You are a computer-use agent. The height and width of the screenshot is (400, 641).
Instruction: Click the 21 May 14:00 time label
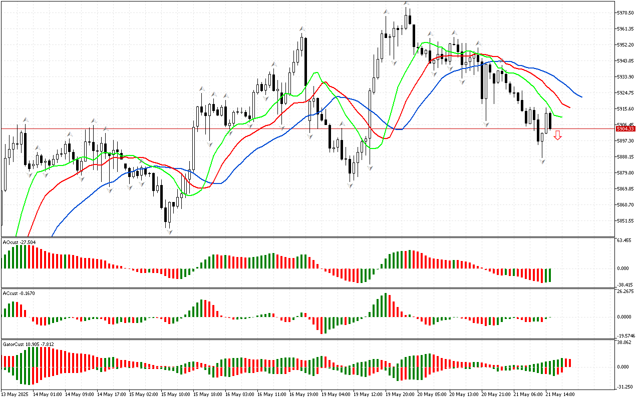[559, 394]
